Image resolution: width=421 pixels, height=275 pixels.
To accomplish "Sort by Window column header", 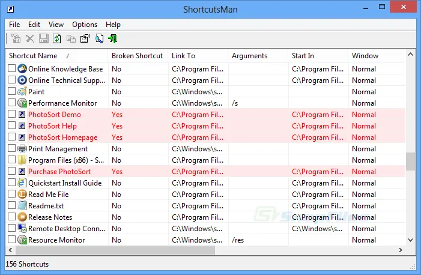I will point(377,56).
